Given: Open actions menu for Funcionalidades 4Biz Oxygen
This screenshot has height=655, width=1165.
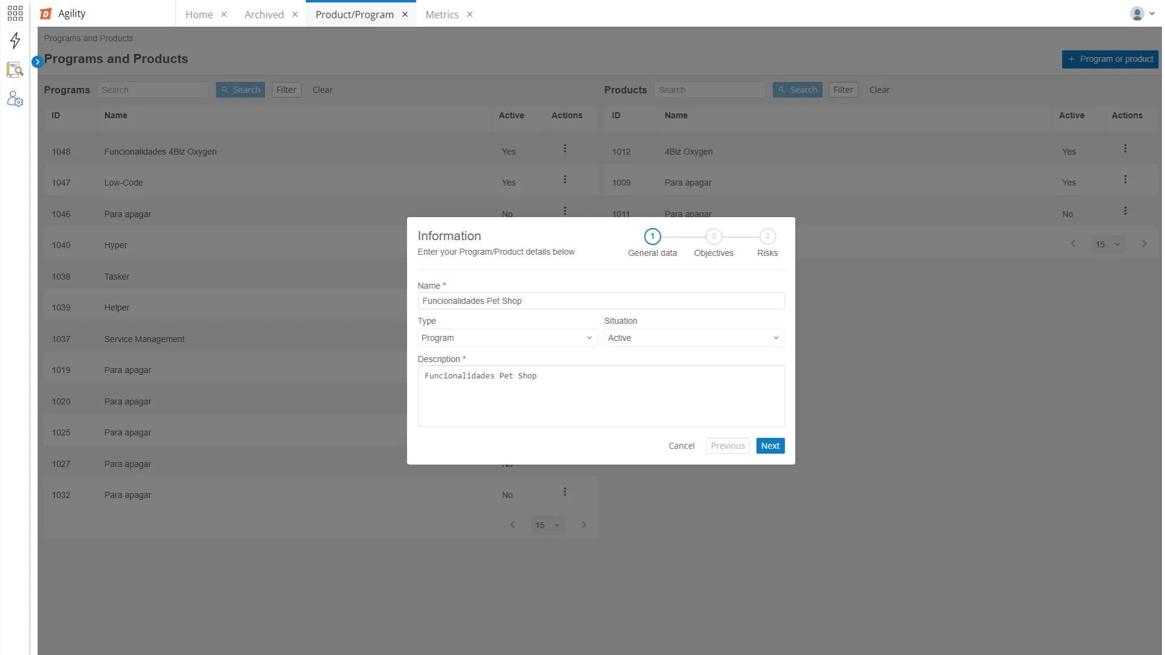Looking at the screenshot, I should pyautogui.click(x=565, y=149).
